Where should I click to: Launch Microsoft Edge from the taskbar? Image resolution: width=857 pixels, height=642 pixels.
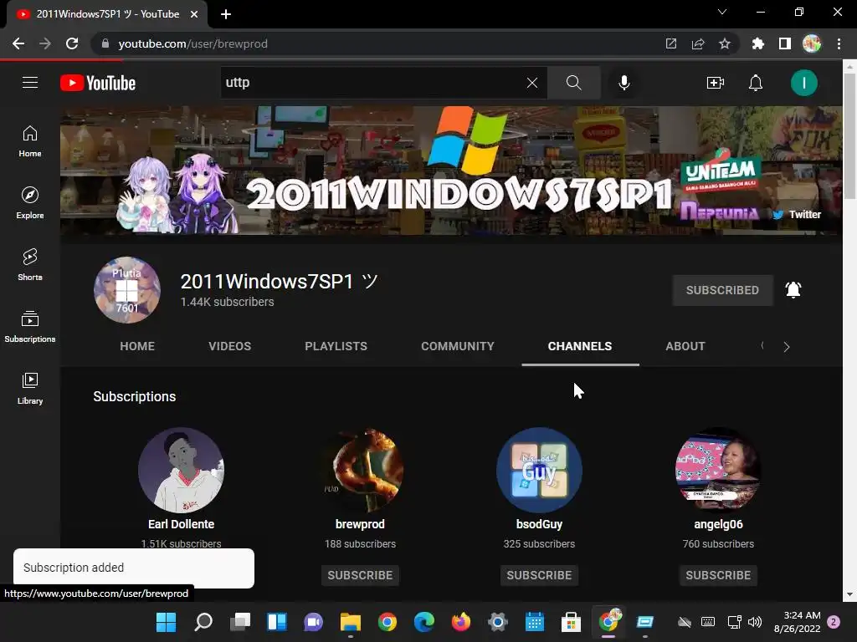(x=424, y=622)
